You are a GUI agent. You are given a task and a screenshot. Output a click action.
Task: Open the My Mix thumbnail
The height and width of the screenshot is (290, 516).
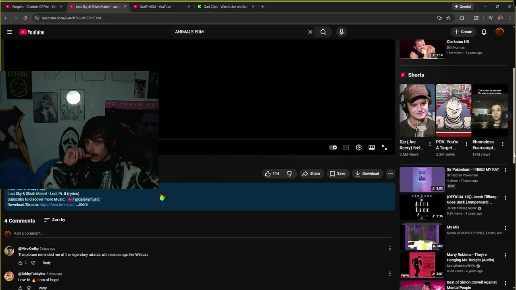coord(422,237)
